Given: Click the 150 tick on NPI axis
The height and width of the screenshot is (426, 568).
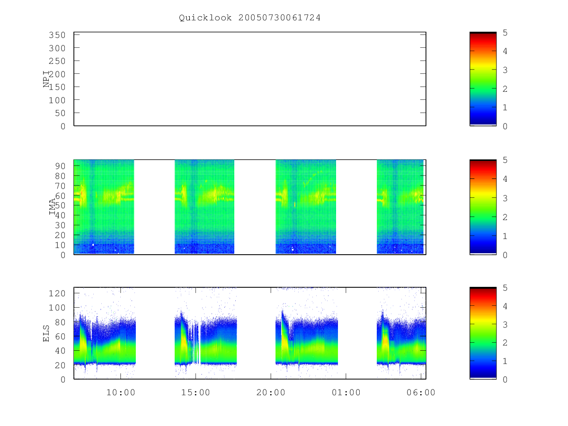Looking at the screenshot, I should point(58,87).
